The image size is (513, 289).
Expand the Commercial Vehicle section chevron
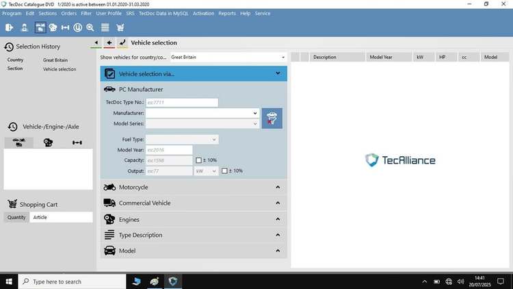[x=278, y=203]
